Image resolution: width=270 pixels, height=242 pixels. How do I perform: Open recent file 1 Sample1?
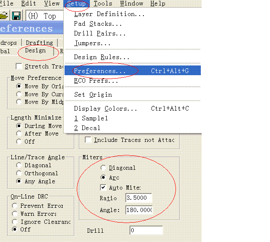coord(132,118)
